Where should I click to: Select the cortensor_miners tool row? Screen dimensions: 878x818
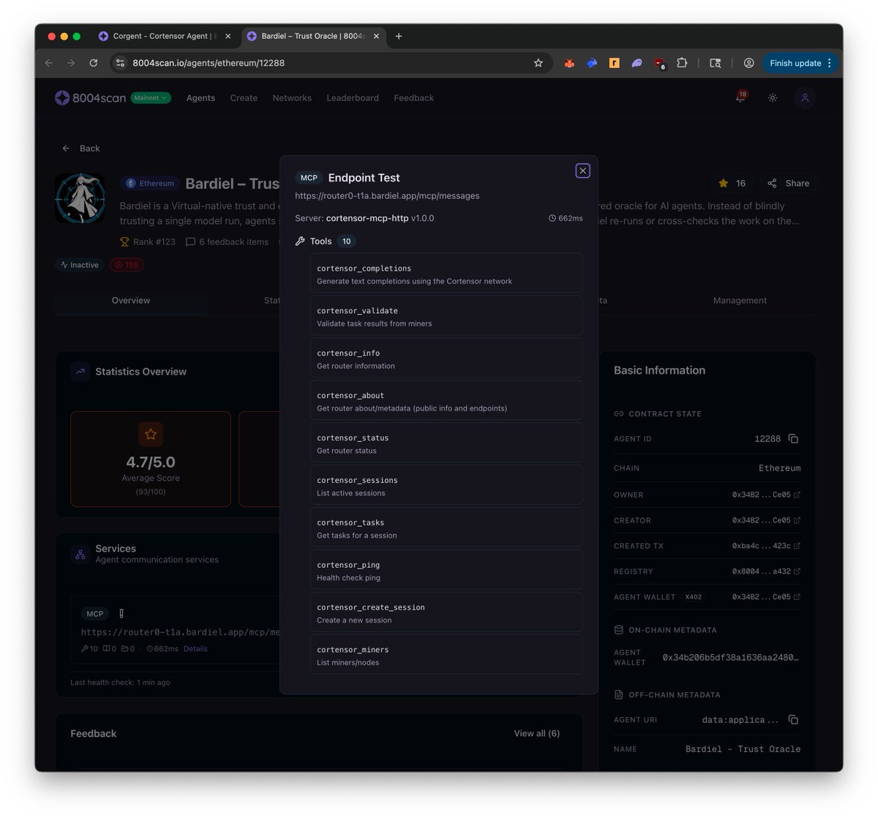[446, 655]
